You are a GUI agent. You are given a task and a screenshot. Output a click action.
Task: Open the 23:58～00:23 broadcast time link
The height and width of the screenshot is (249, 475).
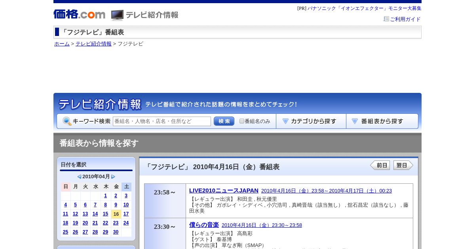[327, 191]
